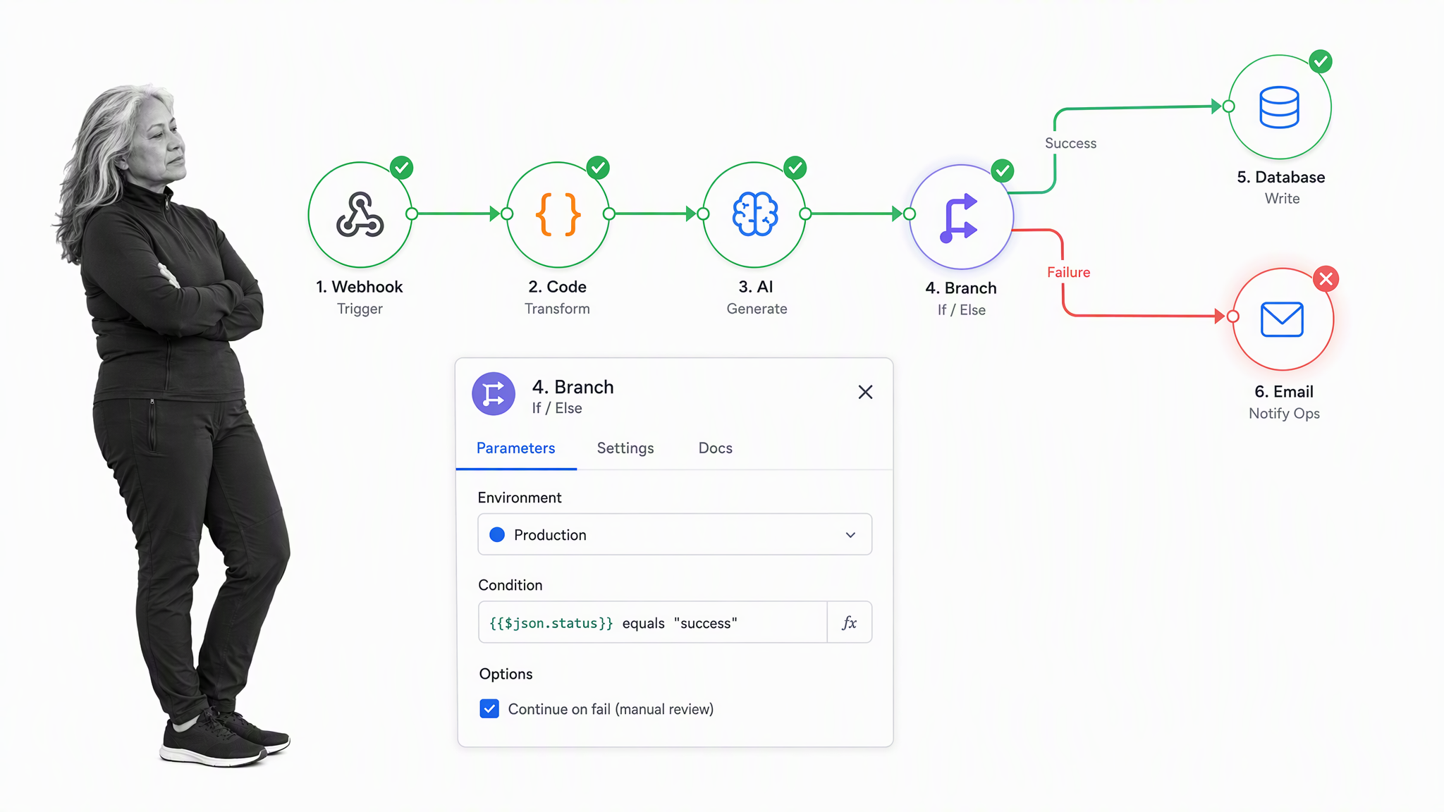
Task: Click the input port of Email node
Action: click(x=1233, y=316)
